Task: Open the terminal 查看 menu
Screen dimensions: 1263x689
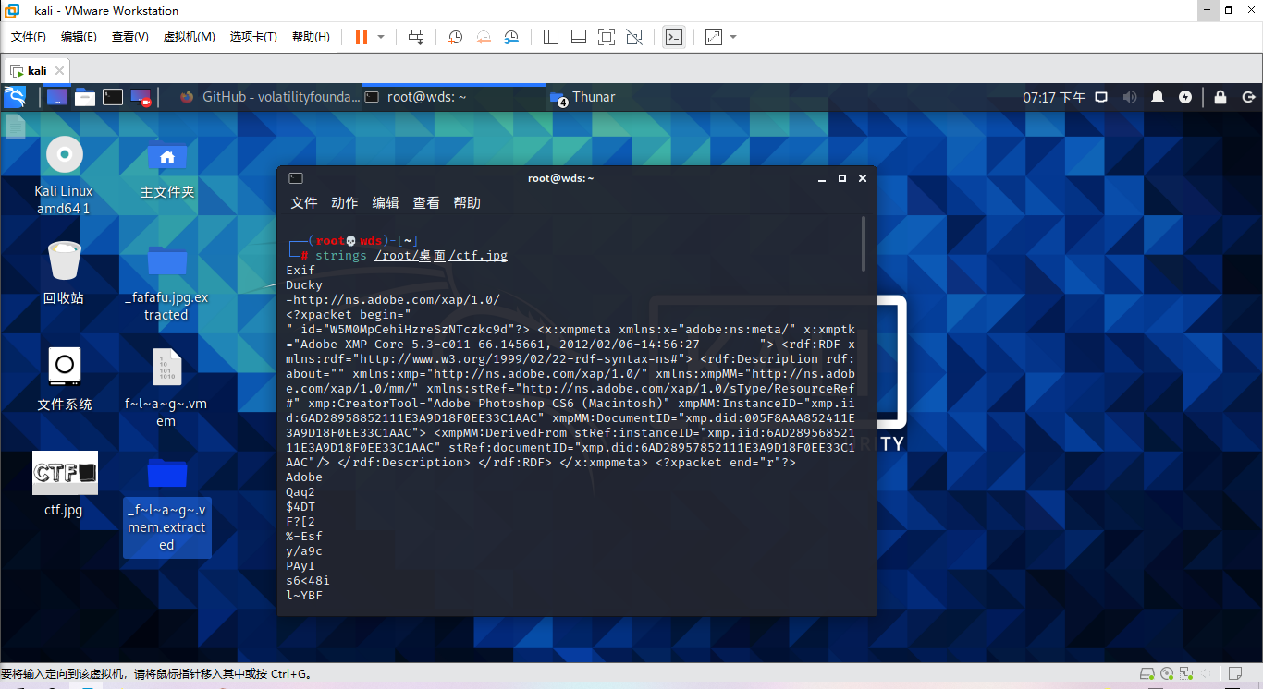Action: [426, 203]
